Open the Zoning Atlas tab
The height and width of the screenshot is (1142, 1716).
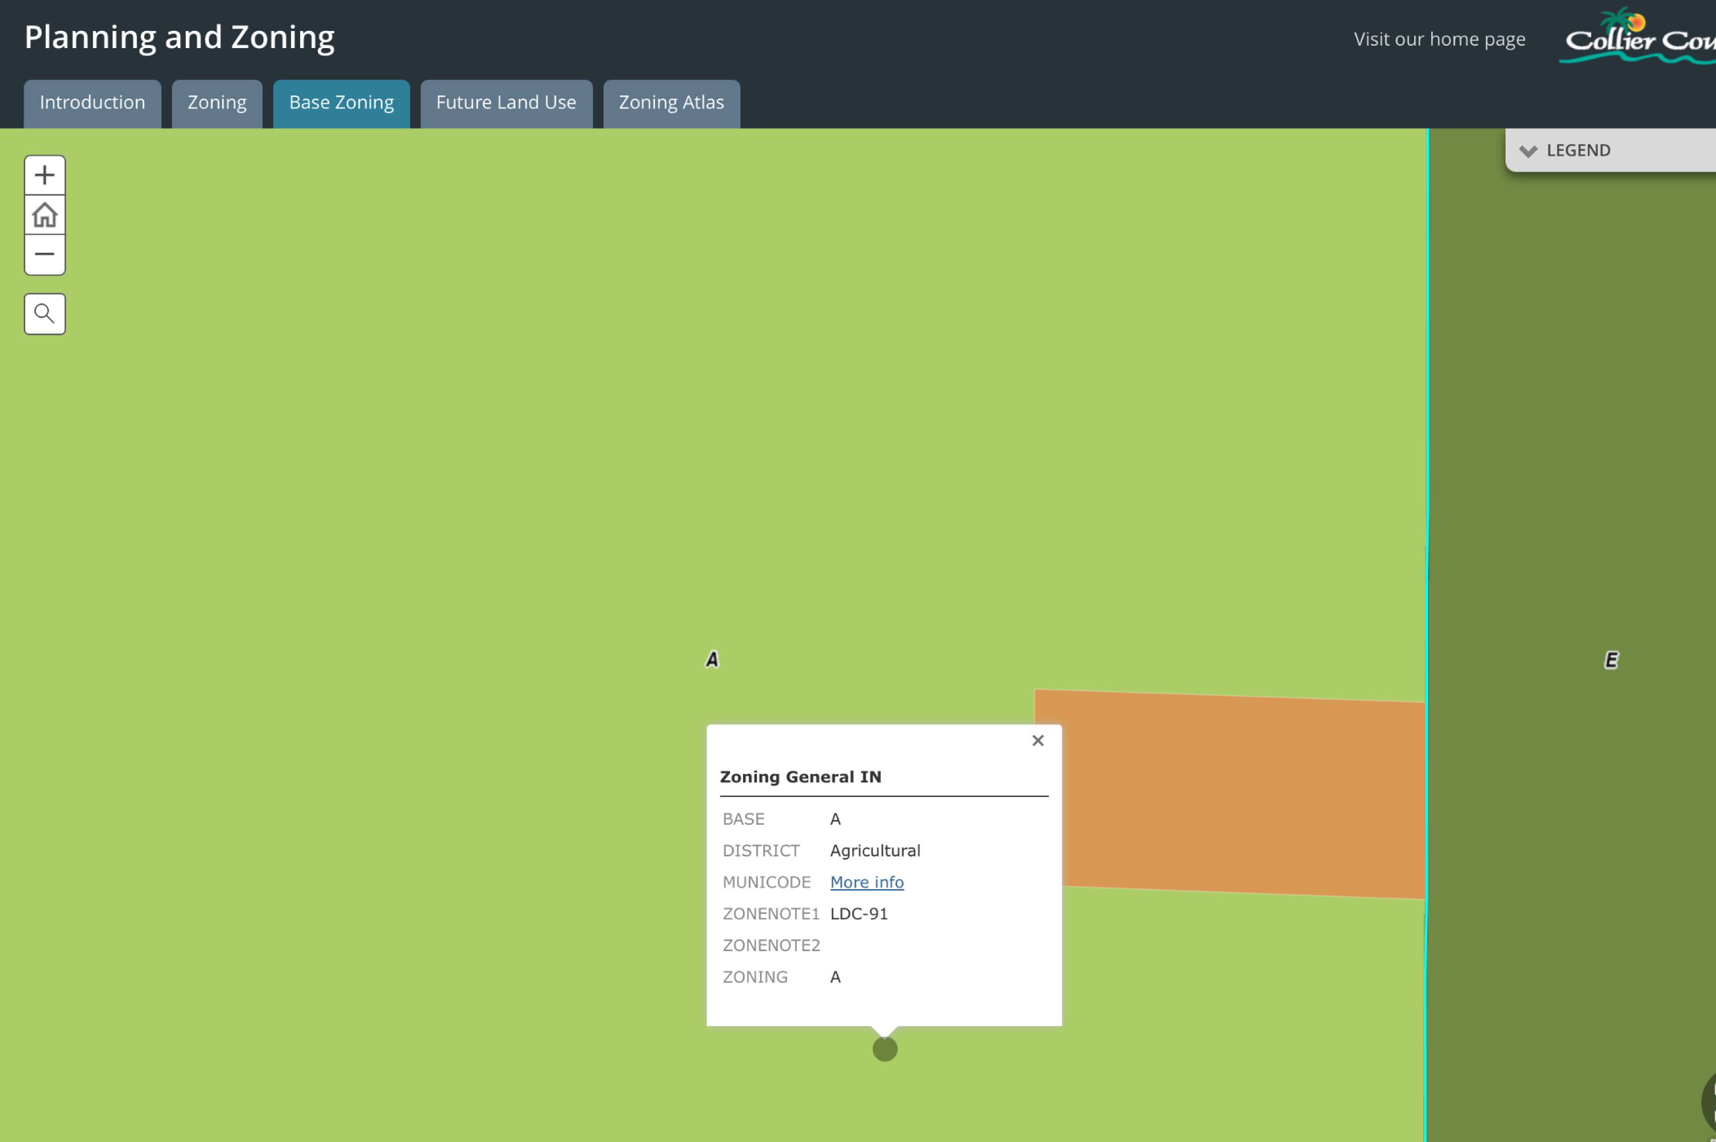tap(672, 102)
